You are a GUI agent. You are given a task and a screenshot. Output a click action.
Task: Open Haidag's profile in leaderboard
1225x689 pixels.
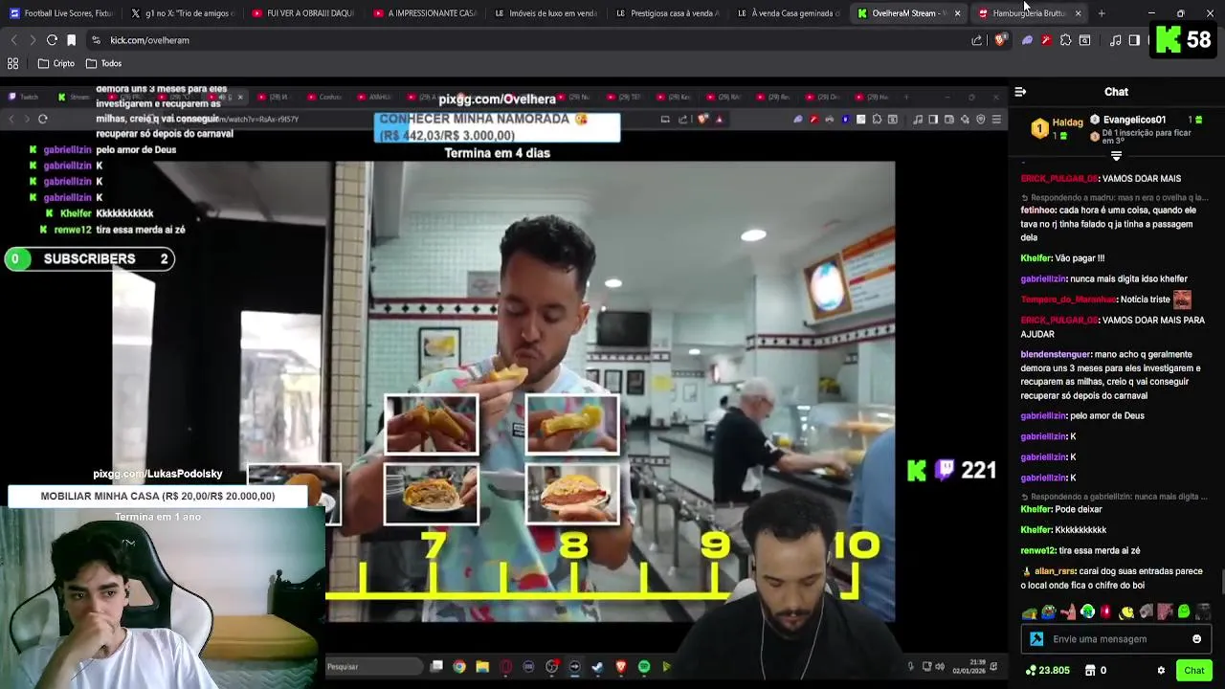click(x=1067, y=122)
